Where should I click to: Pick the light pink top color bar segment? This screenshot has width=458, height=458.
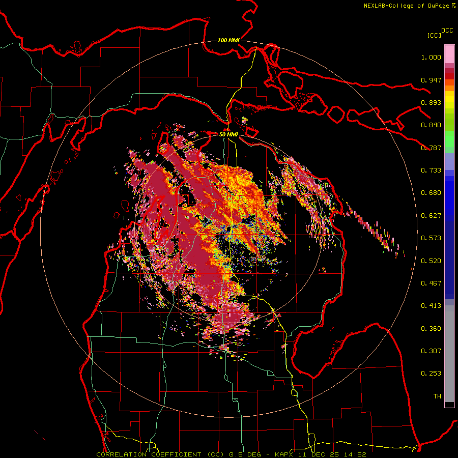coord(449,54)
